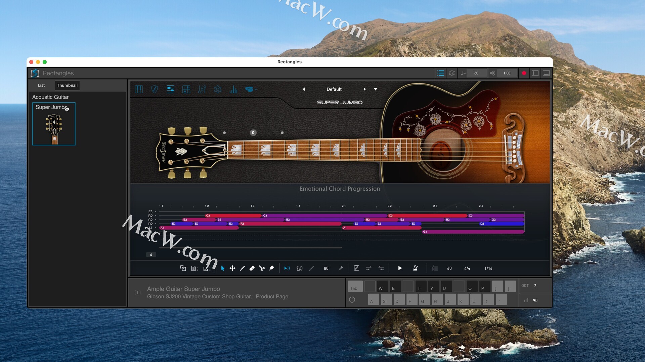Select the pencil draw tool
Screen dimensions: 645x362
point(242,268)
